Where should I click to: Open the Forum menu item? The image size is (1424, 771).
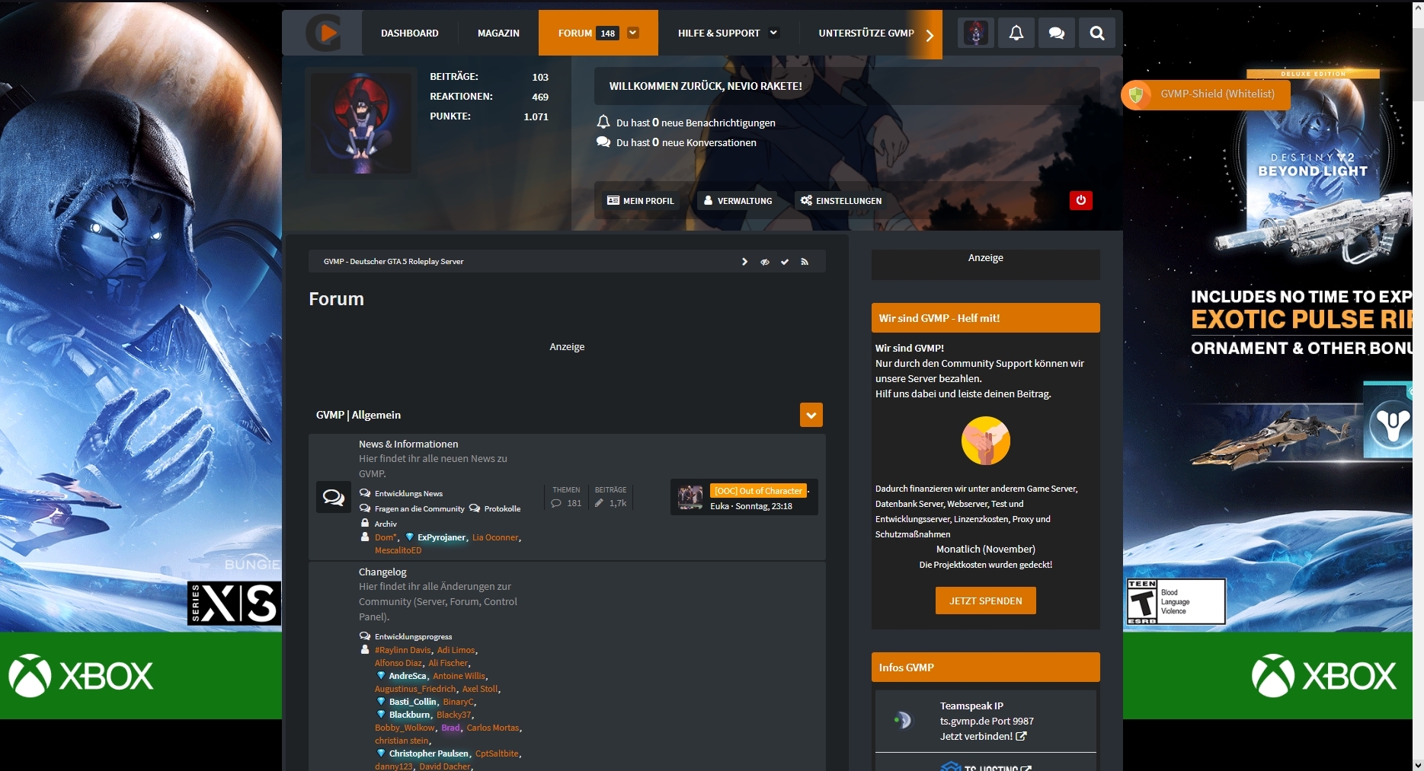click(575, 33)
